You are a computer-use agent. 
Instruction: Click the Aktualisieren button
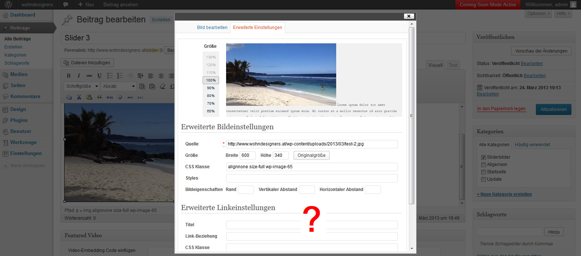coord(553,109)
